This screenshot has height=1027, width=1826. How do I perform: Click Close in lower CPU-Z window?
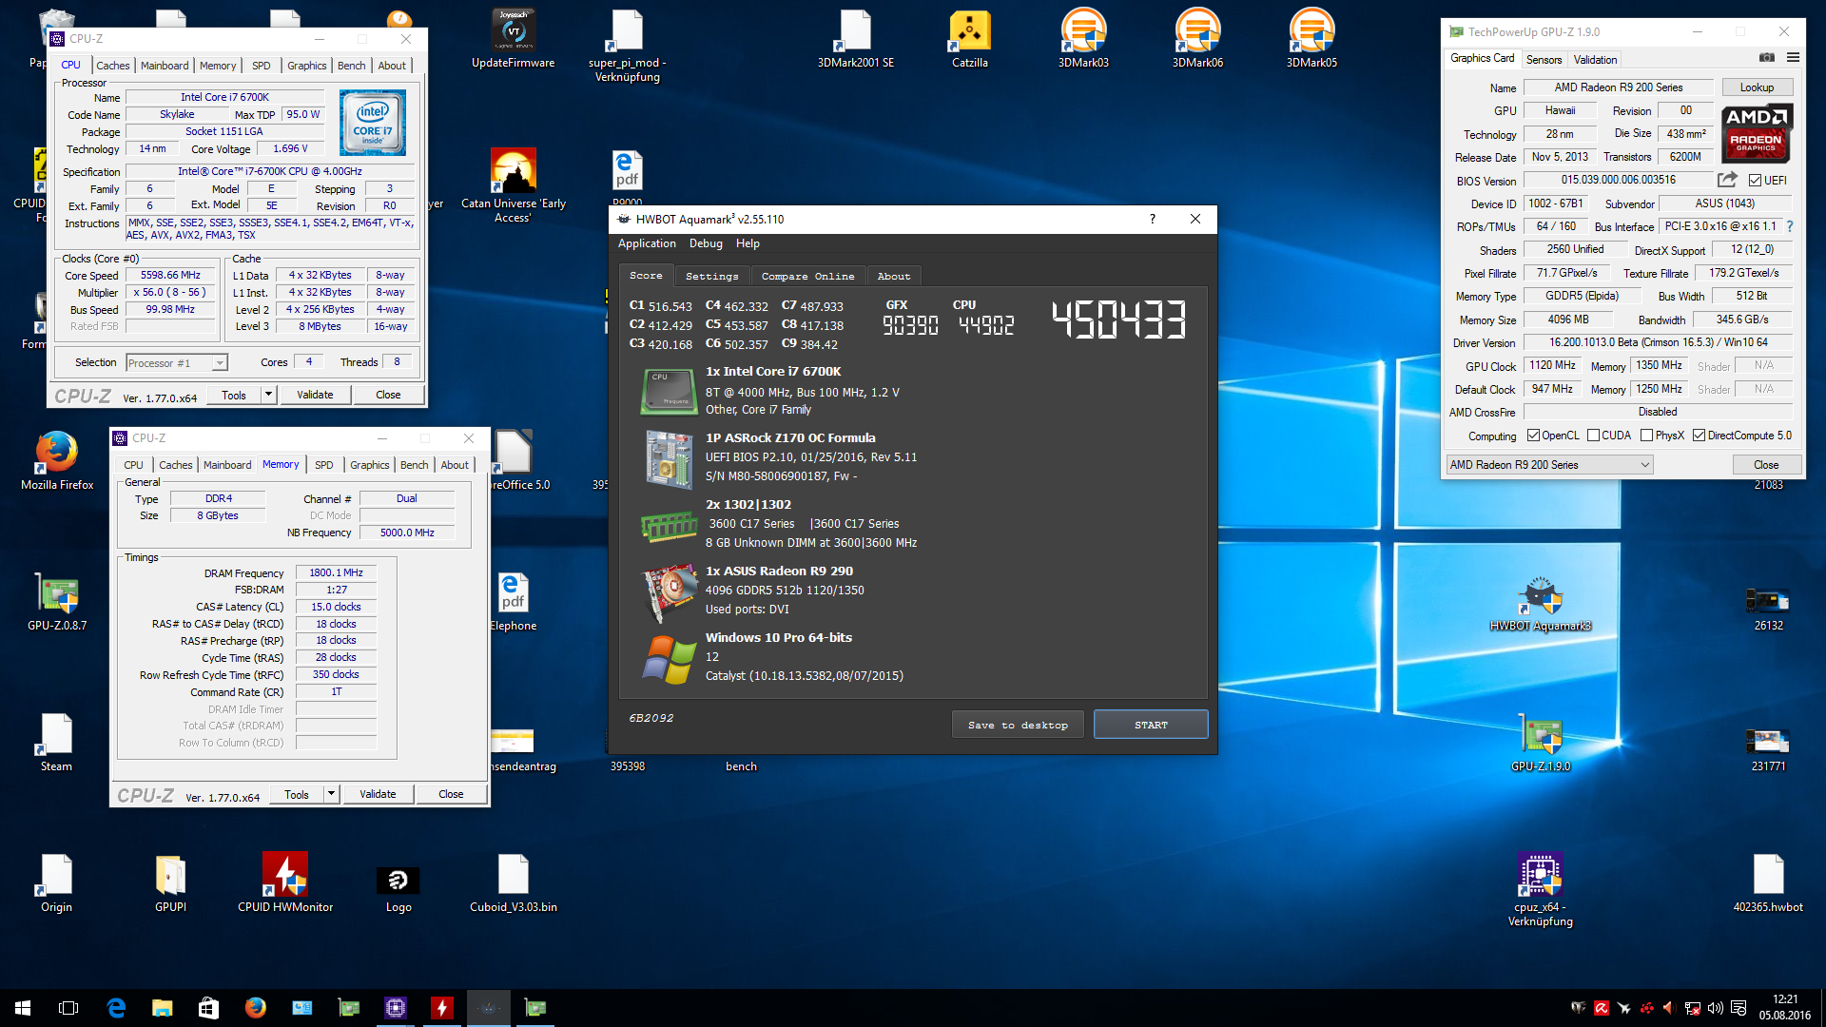coord(451,794)
